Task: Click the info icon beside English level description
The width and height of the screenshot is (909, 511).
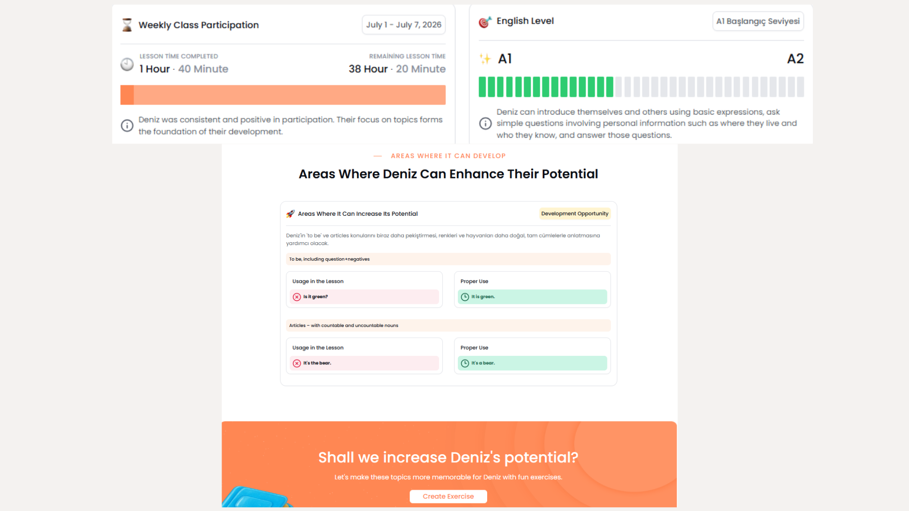Action: click(x=485, y=123)
